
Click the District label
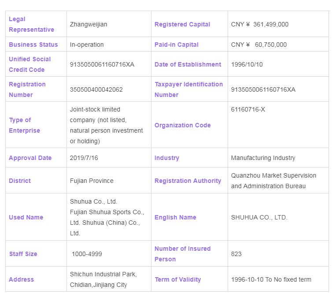20,181
